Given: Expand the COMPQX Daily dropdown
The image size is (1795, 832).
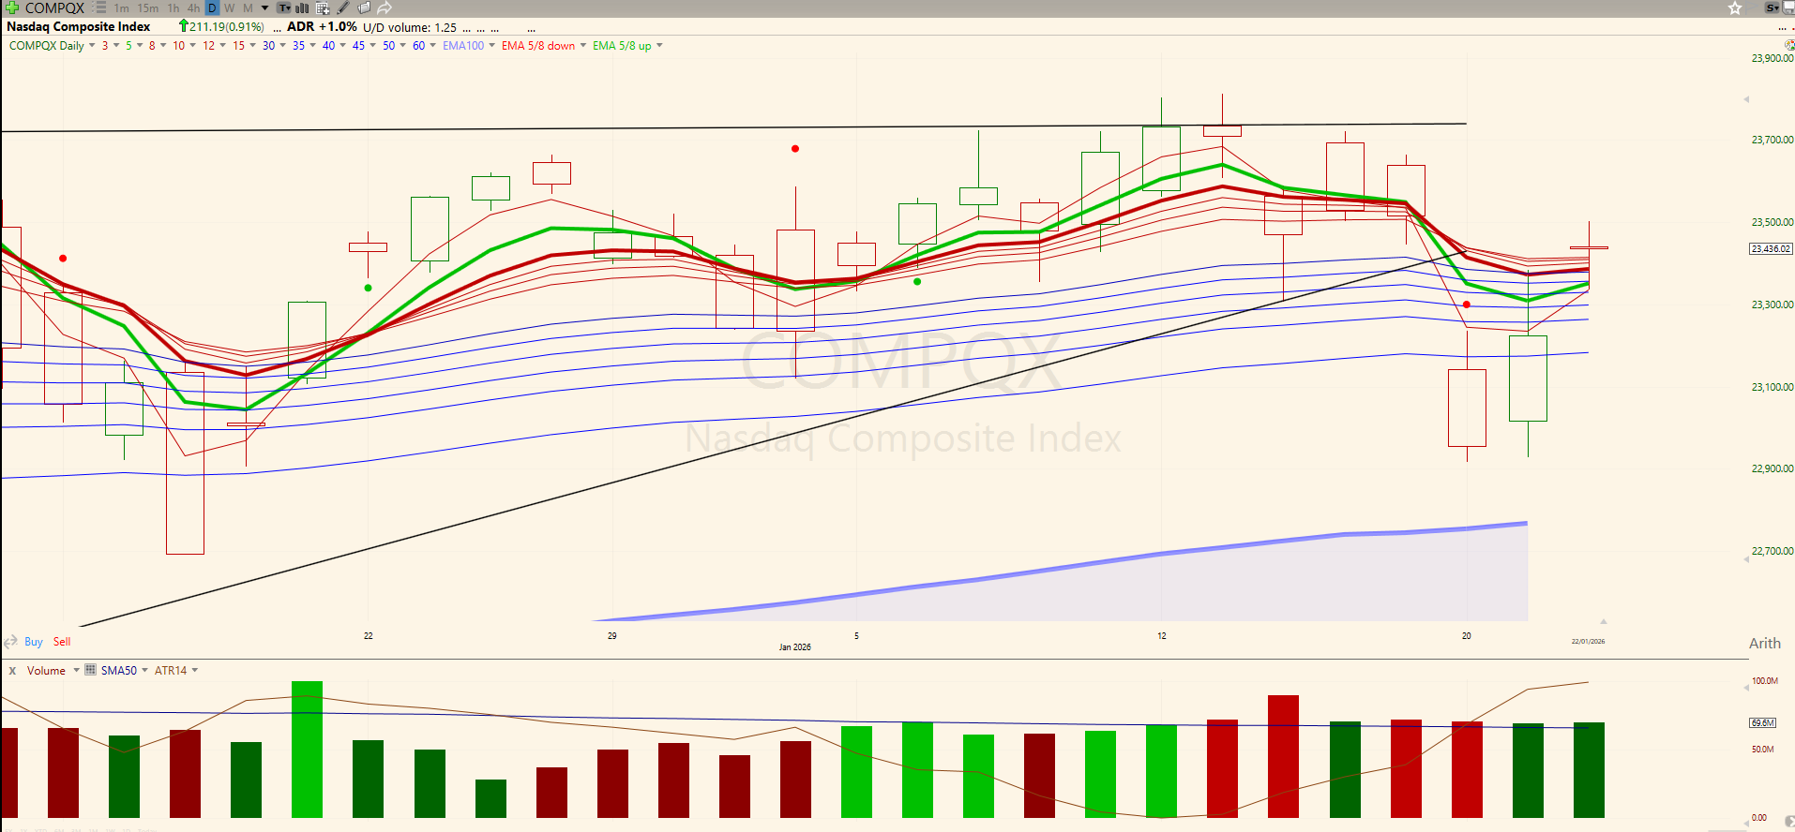Looking at the screenshot, I should coord(92,45).
